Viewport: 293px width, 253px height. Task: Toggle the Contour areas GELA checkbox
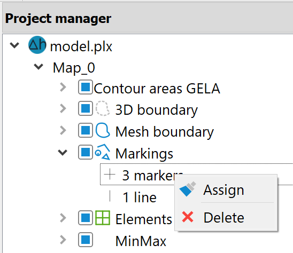(86, 87)
